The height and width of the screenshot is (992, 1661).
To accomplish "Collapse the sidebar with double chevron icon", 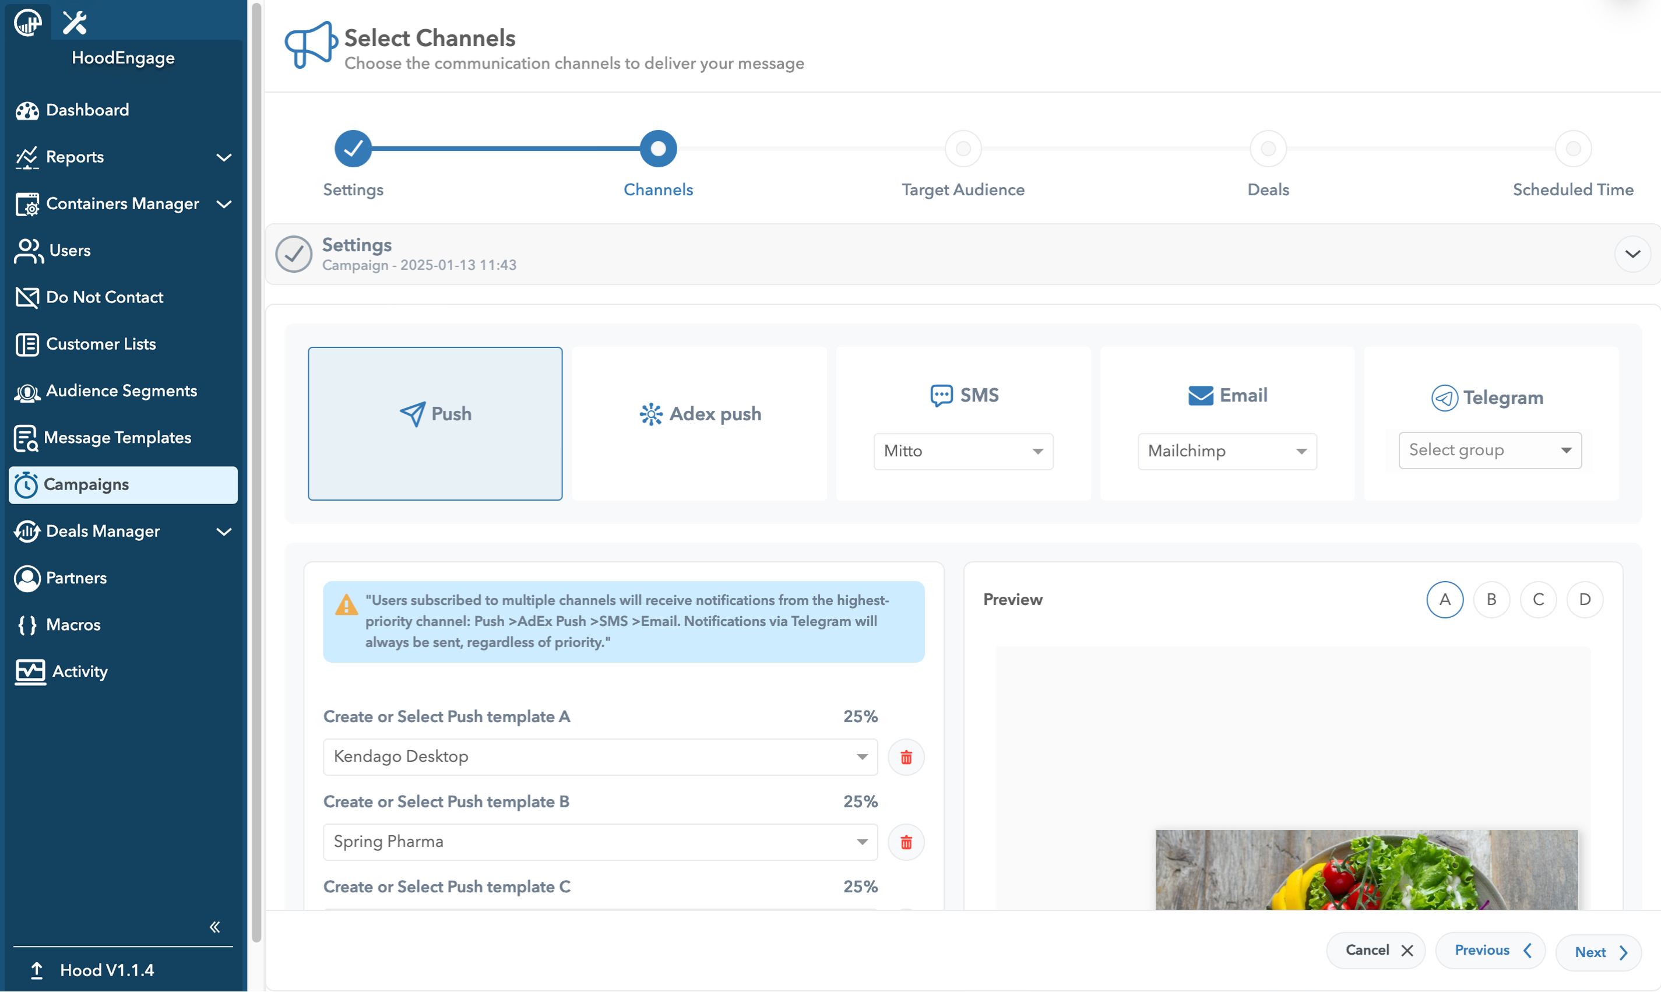I will pos(214,927).
